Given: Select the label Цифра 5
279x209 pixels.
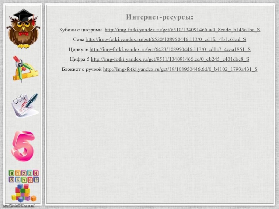Looking at the screenshot, I should [x=80, y=59].
